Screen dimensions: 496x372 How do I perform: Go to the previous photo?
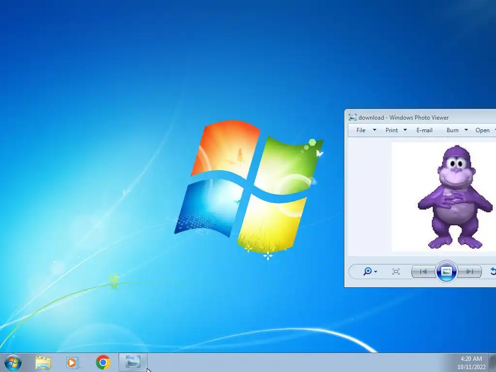(x=423, y=271)
